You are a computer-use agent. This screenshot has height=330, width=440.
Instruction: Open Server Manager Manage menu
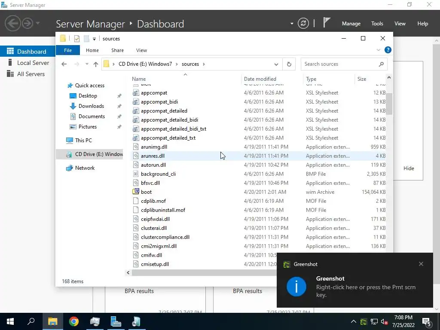point(351,24)
